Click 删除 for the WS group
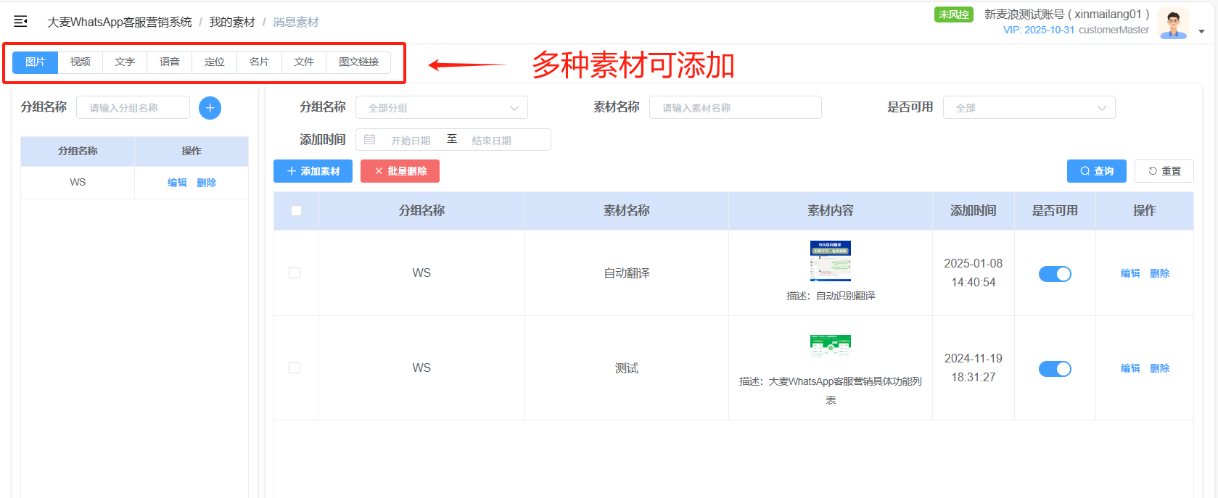The width and height of the screenshot is (1218, 498). (206, 183)
